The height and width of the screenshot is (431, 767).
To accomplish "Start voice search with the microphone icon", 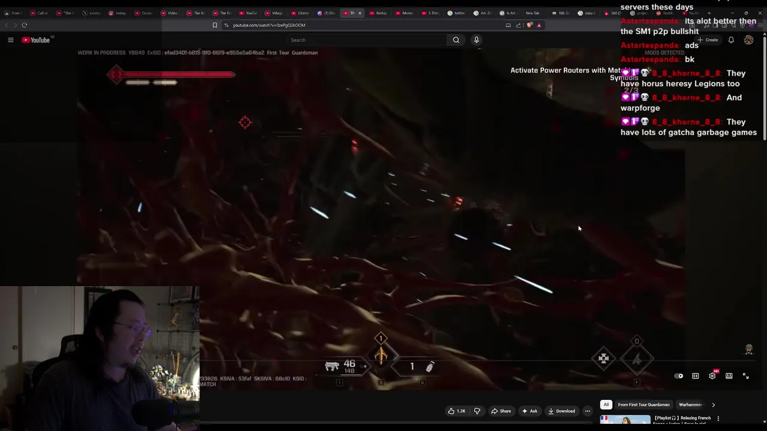I will click(x=476, y=40).
